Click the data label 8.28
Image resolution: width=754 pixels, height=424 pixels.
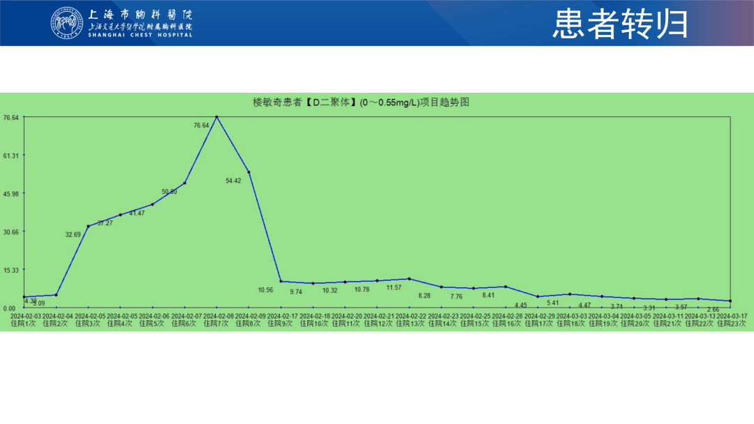[424, 296]
